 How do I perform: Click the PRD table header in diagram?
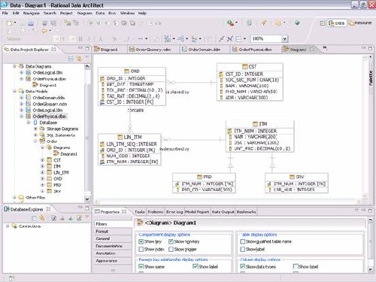pyautogui.click(x=204, y=177)
